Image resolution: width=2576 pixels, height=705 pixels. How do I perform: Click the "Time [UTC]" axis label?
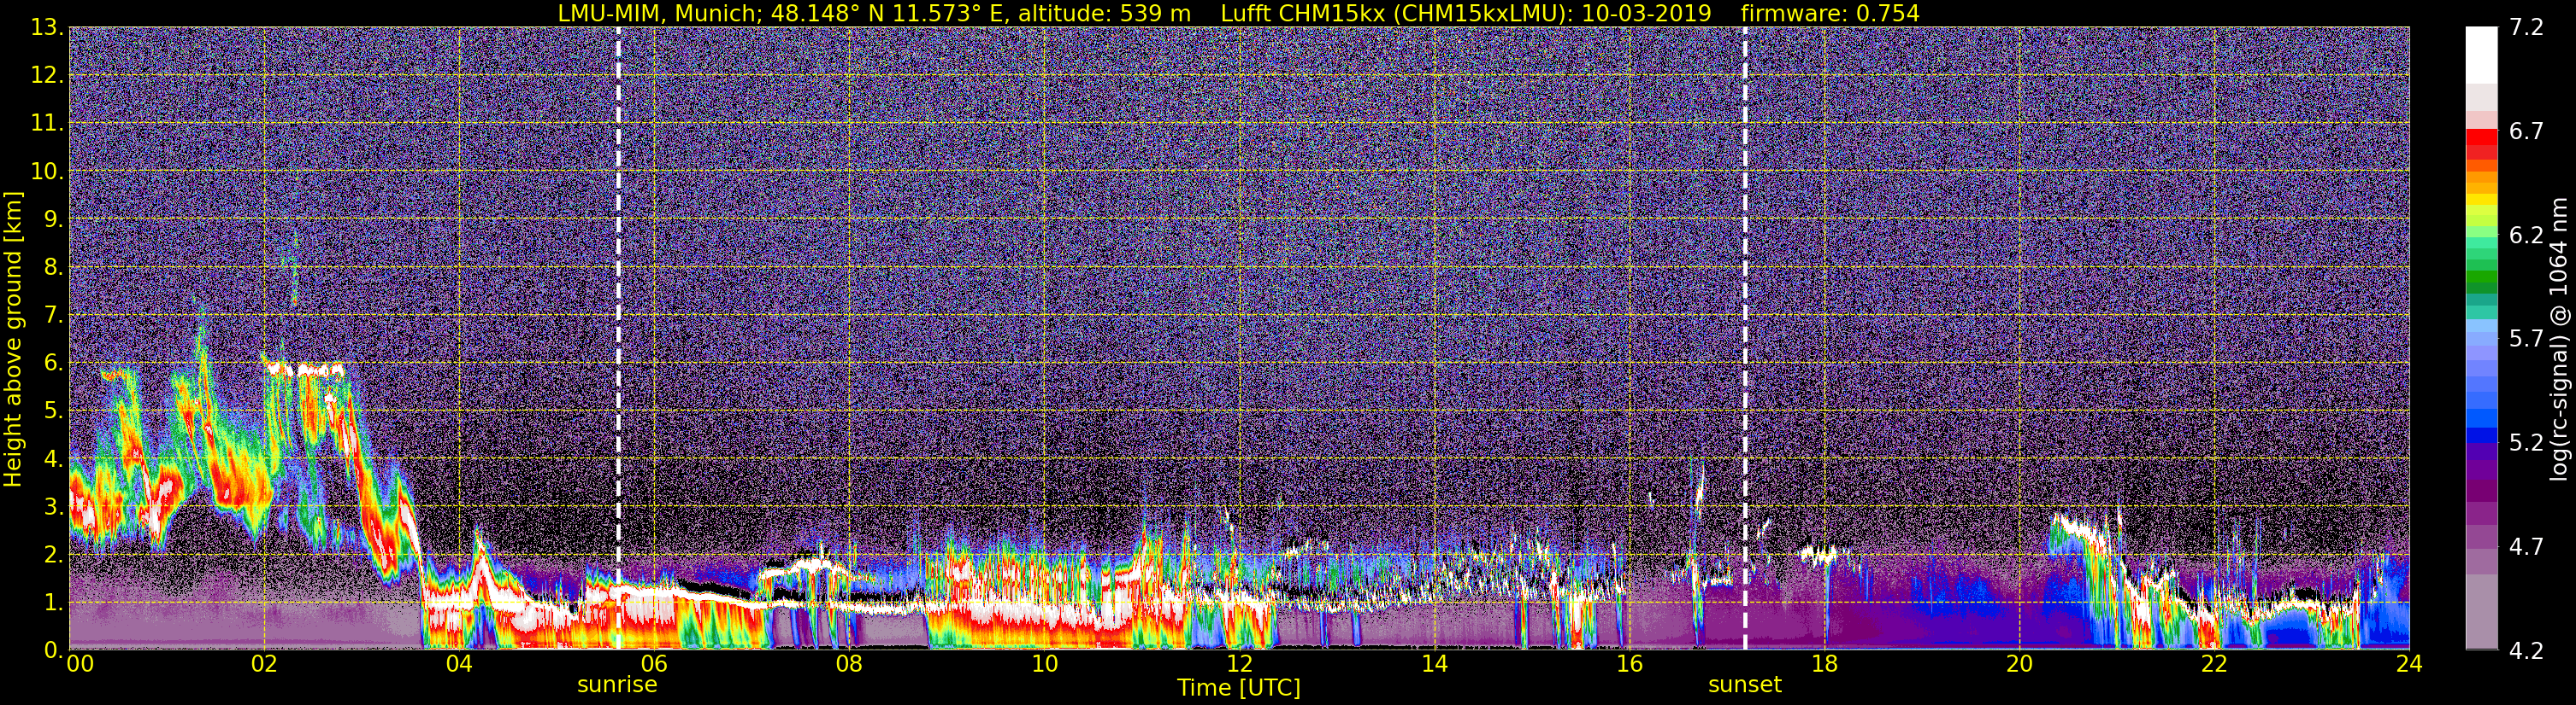(x=1239, y=687)
